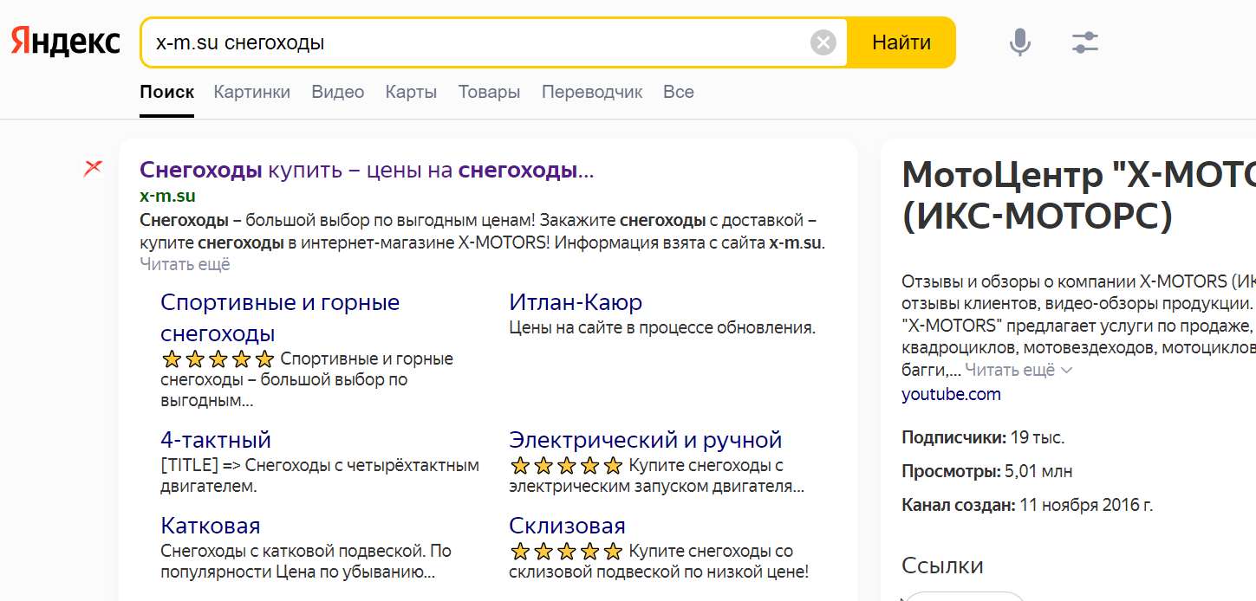This screenshot has width=1256, height=601.
Task: Open sitelink 'Электрический и ручной'
Action: [x=646, y=439]
